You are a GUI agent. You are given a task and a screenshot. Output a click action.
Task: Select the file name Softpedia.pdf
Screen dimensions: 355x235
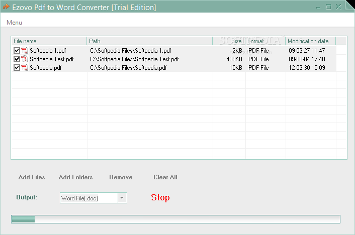pyautogui.click(x=46, y=68)
